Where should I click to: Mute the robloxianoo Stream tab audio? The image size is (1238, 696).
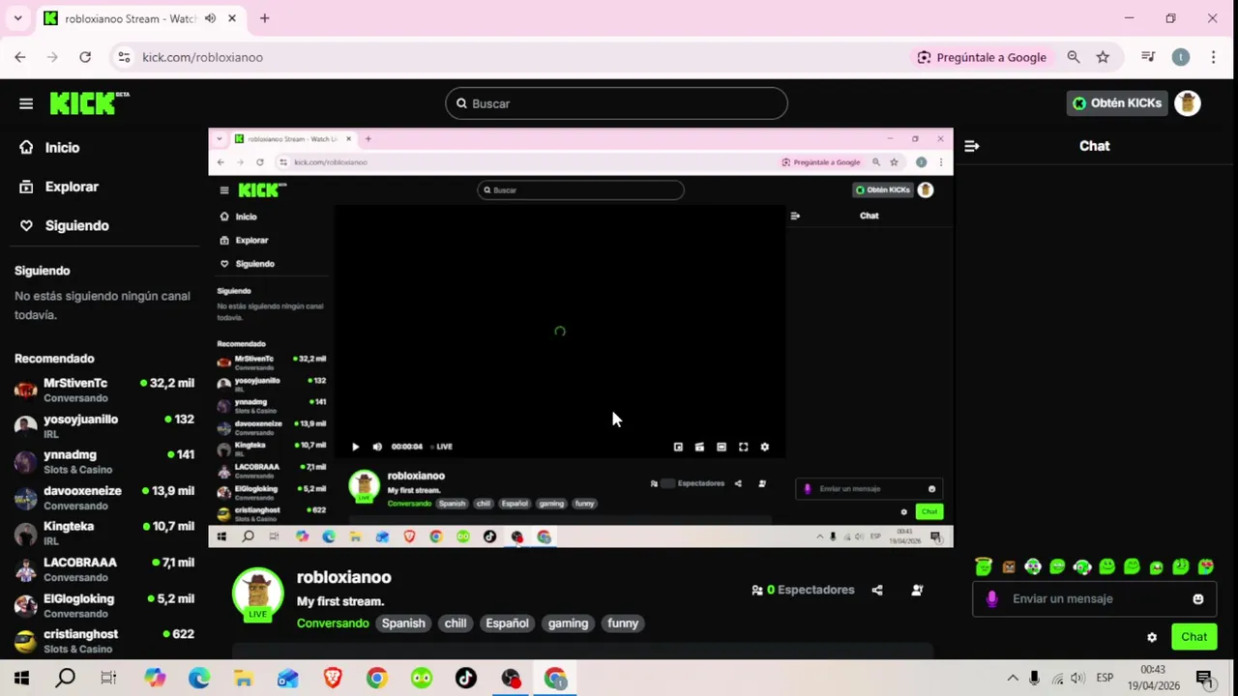[210, 18]
